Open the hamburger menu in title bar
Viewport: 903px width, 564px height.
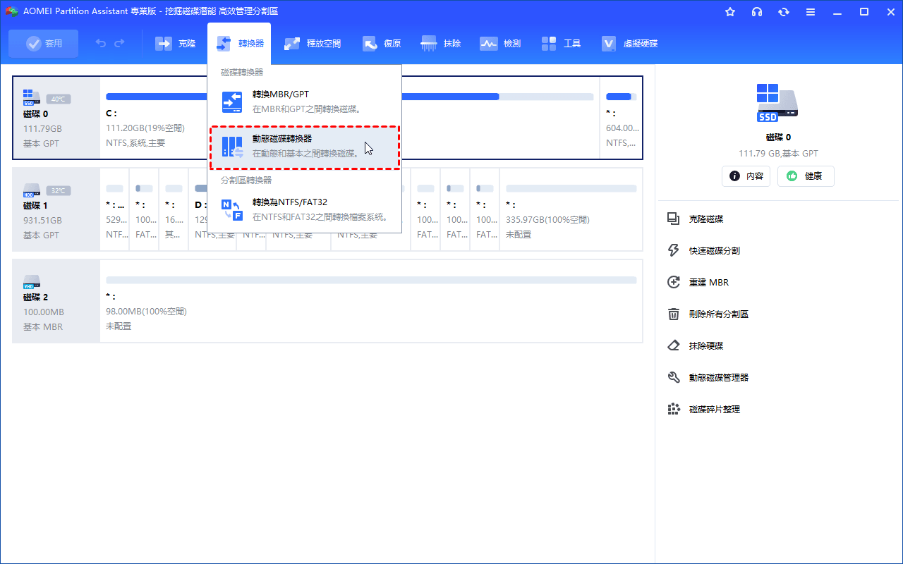point(811,12)
